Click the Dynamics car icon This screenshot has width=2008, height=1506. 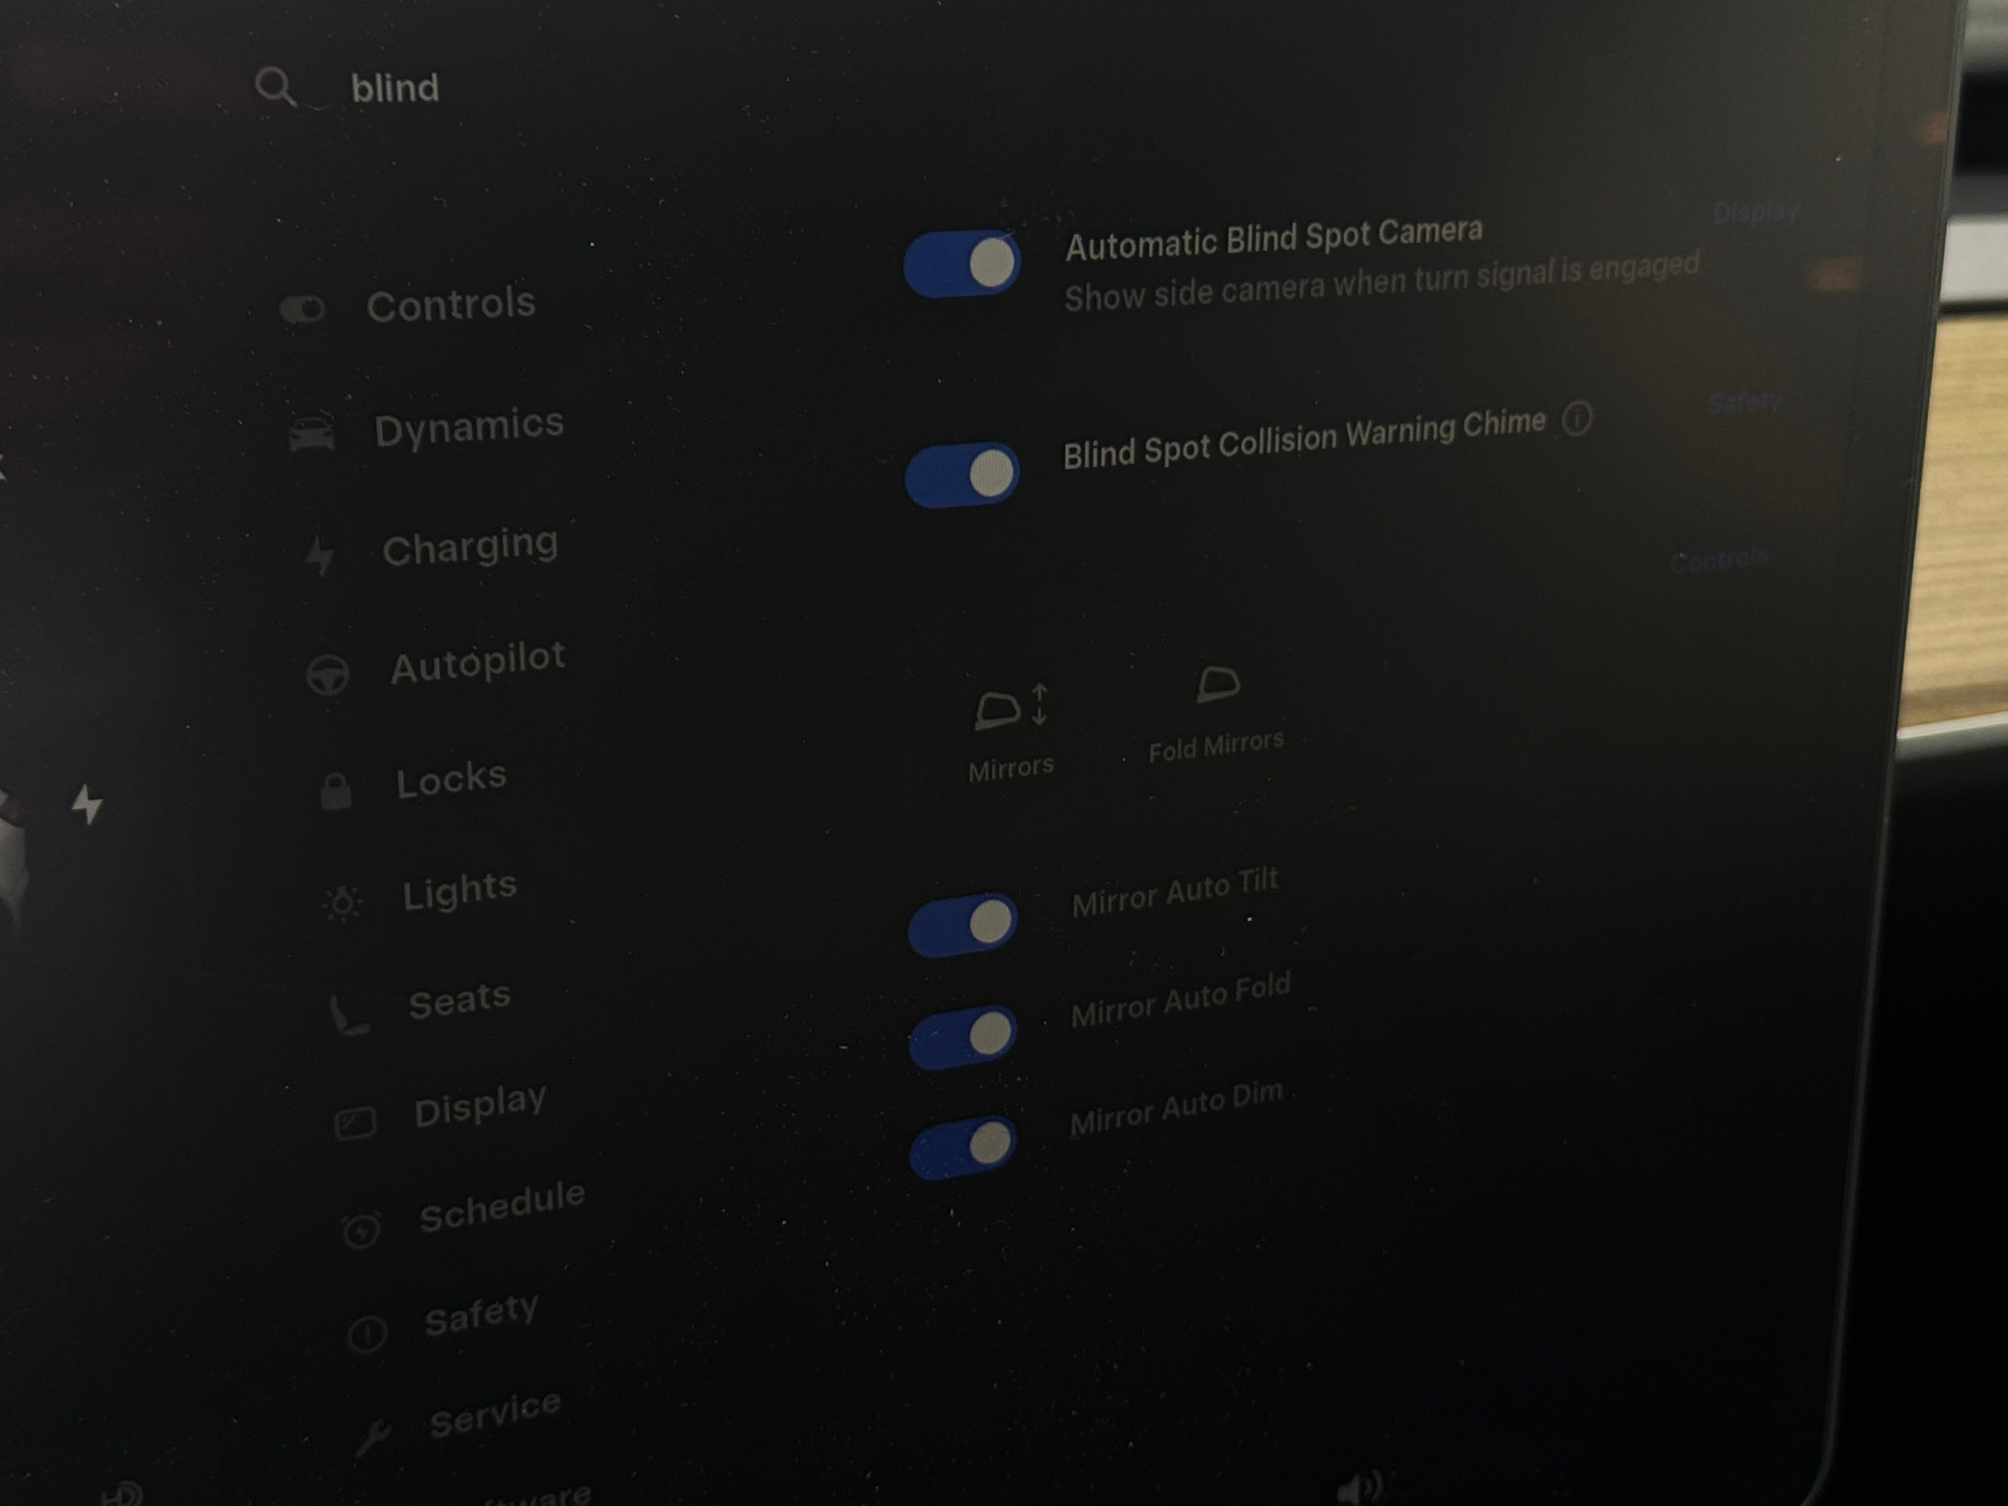click(x=311, y=434)
